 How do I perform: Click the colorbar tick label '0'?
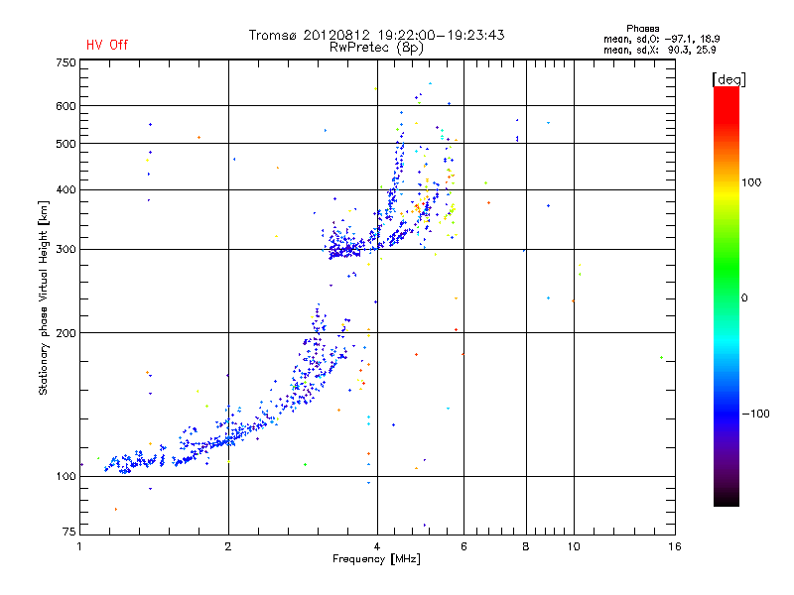pos(744,298)
